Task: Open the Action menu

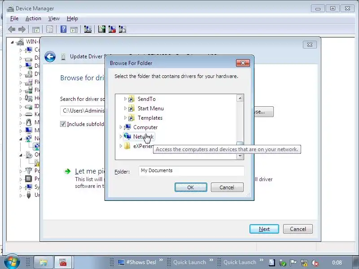Action: 33,18
